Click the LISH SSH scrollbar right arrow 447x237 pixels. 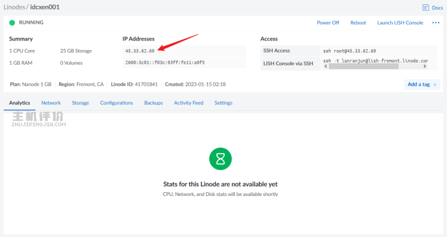[x=425, y=66]
